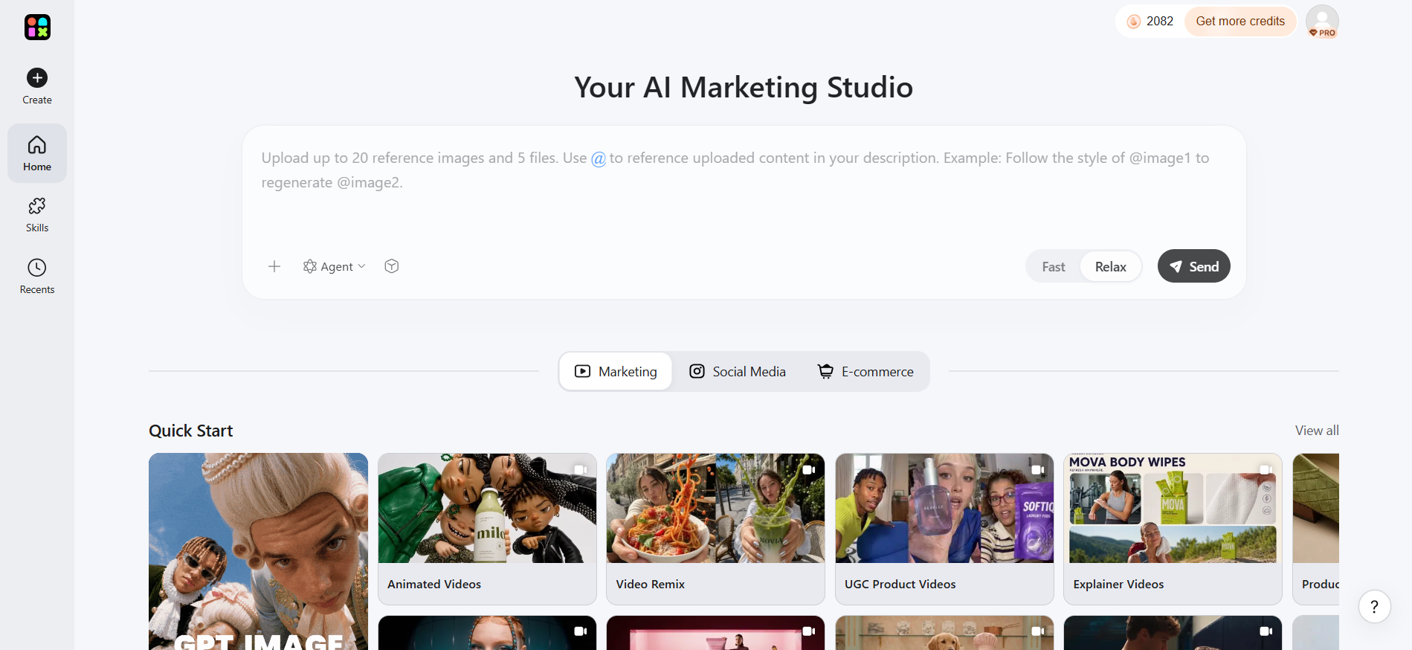Open the PRO profile avatar

pos(1322,21)
